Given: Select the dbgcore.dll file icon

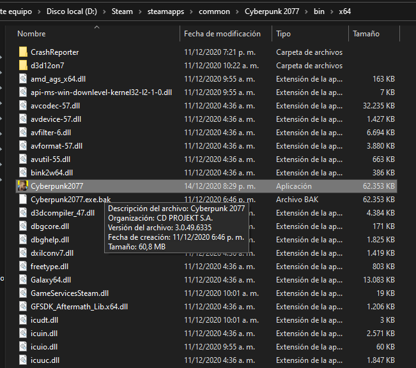Looking at the screenshot, I should click(x=23, y=226).
